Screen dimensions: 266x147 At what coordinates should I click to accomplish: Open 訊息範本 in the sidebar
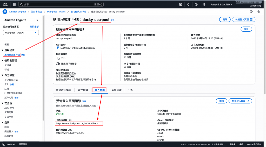coord(9,136)
